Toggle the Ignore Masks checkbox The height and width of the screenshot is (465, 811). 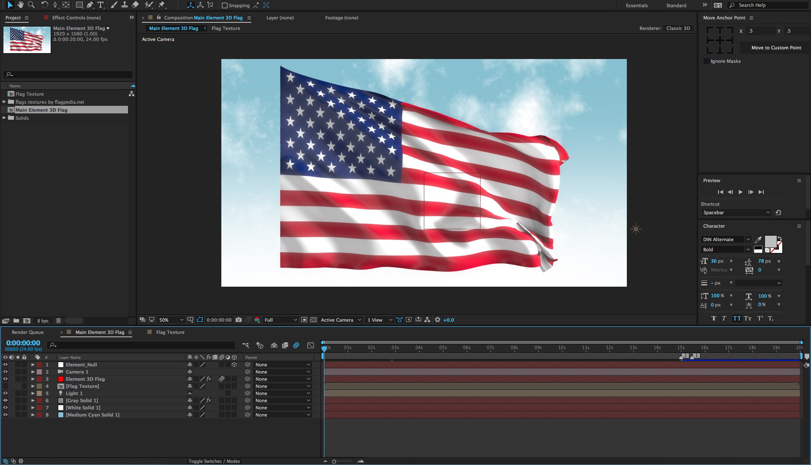tap(706, 61)
